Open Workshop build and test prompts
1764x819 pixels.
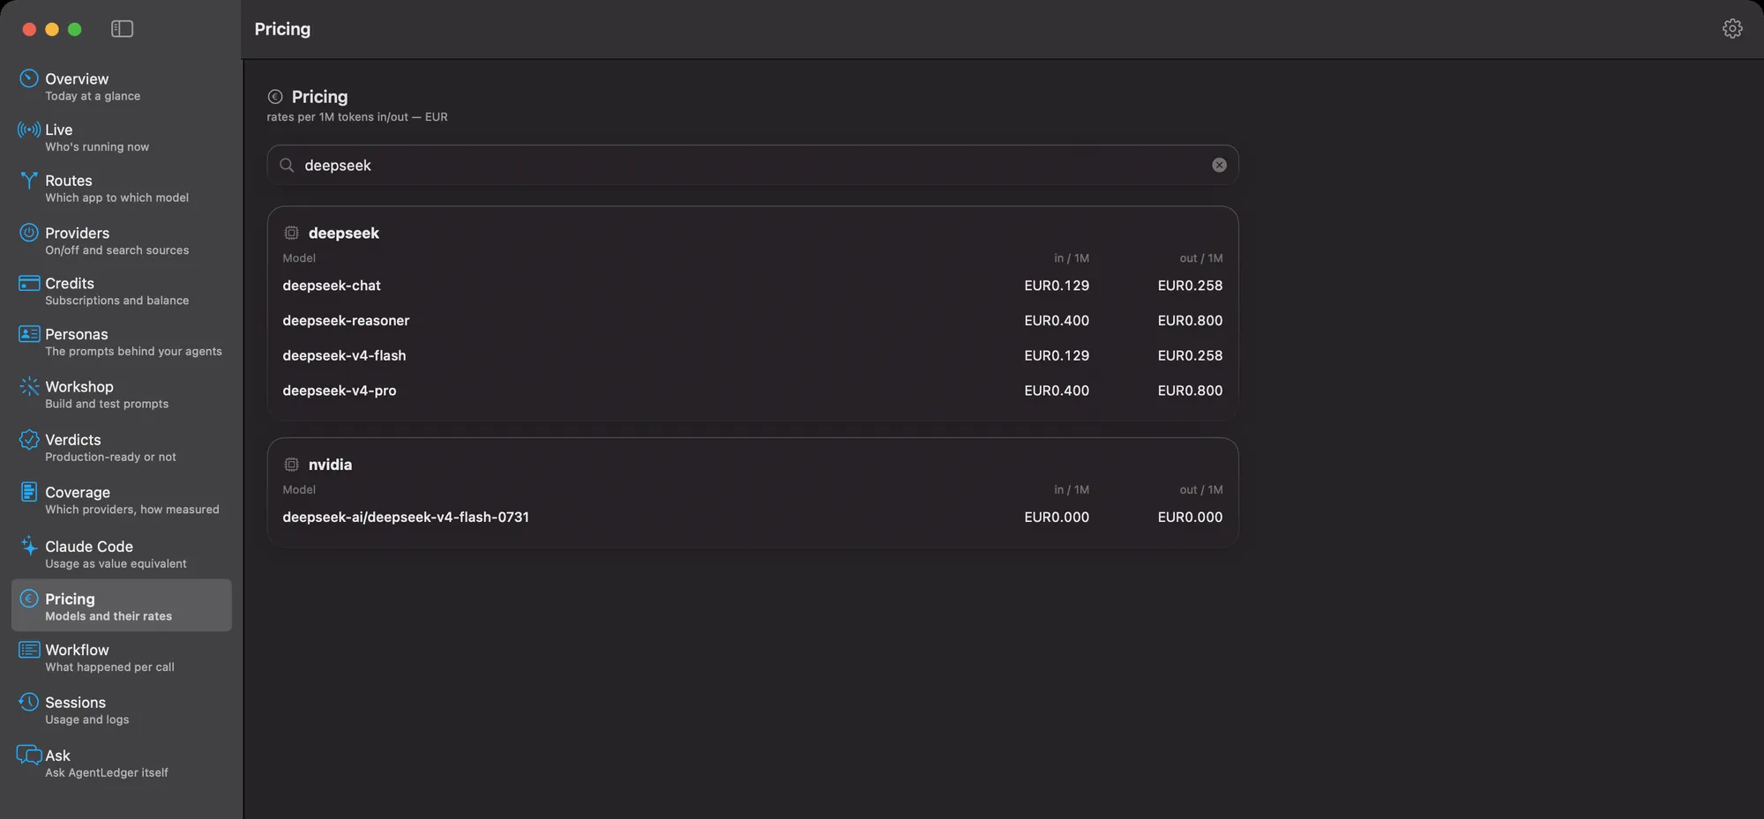122,394
